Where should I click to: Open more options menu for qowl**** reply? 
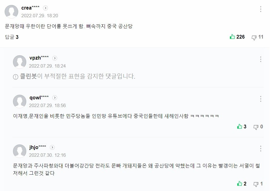(261, 99)
